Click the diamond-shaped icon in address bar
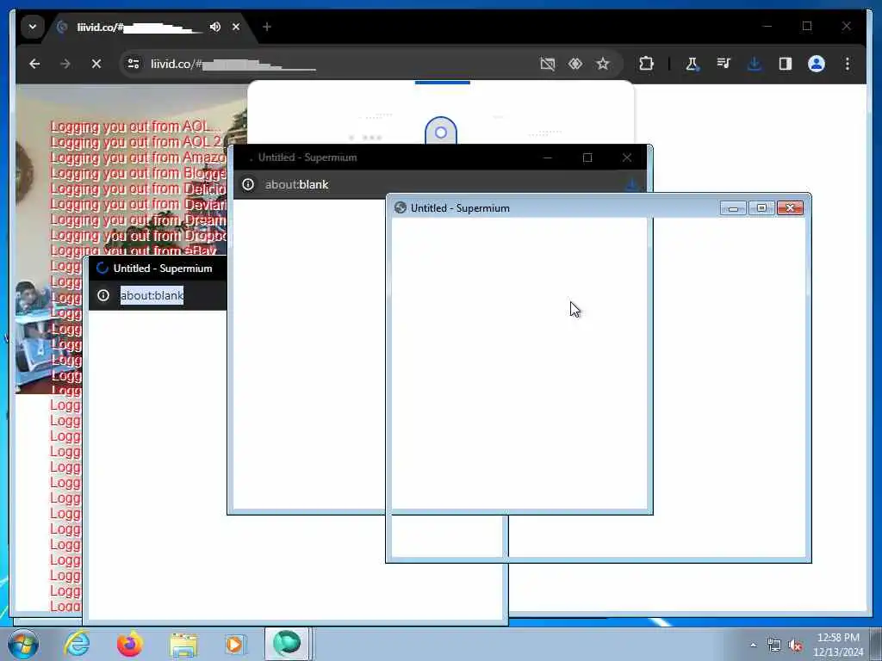882x661 pixels. (x=575, y=64)
